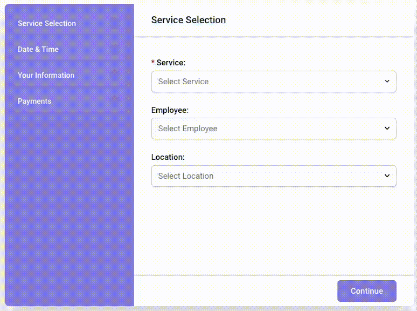Open the Your Information step

tap(46, 75)
